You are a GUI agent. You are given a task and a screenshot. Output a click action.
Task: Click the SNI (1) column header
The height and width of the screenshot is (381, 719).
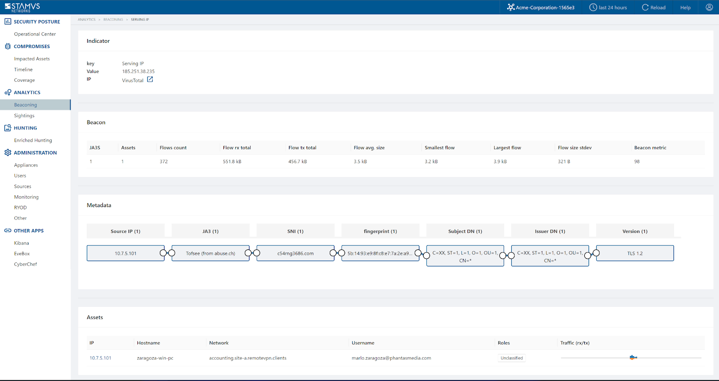coord(295,231)
